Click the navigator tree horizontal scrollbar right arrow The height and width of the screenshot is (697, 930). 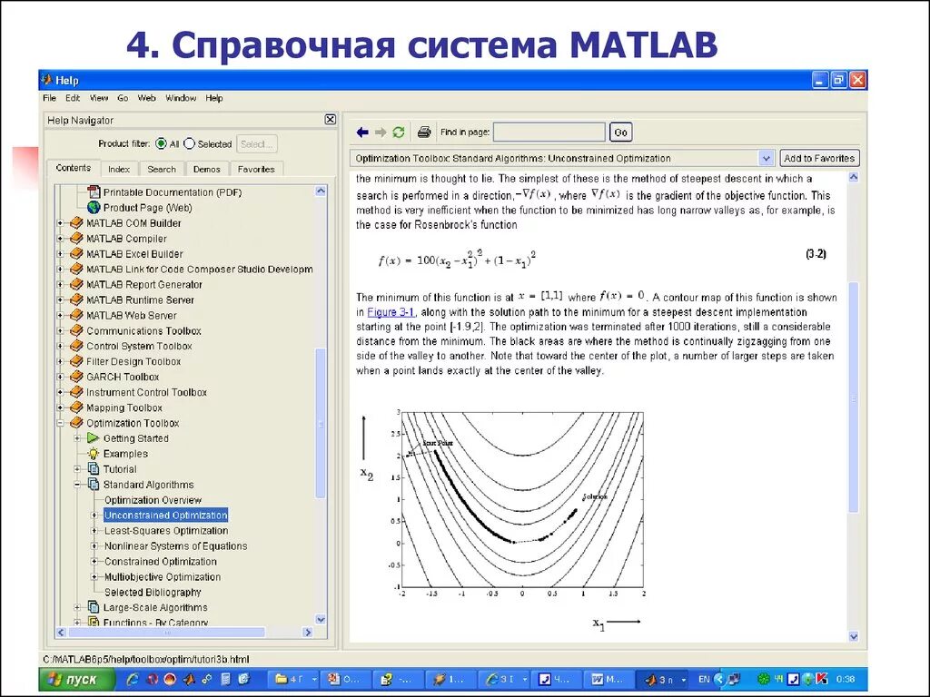307,633
